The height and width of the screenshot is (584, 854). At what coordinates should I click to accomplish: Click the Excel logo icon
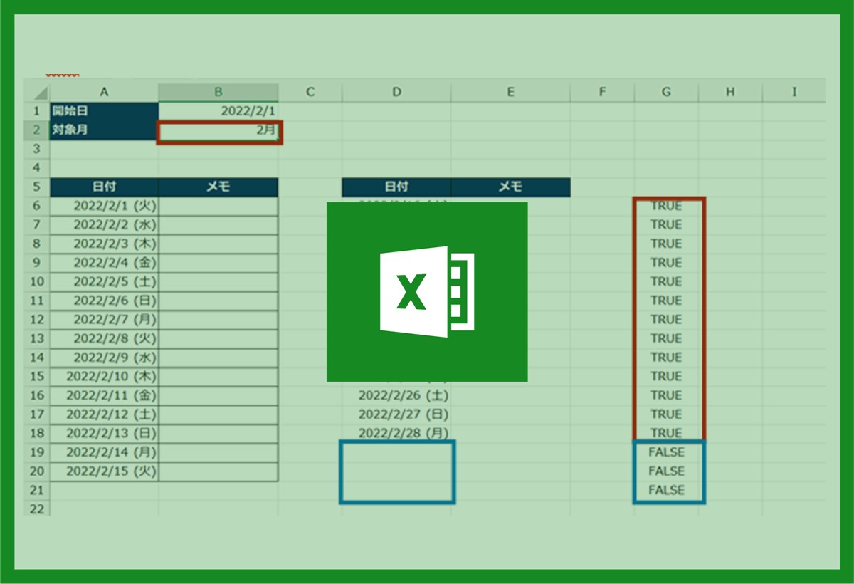[426, 291]
